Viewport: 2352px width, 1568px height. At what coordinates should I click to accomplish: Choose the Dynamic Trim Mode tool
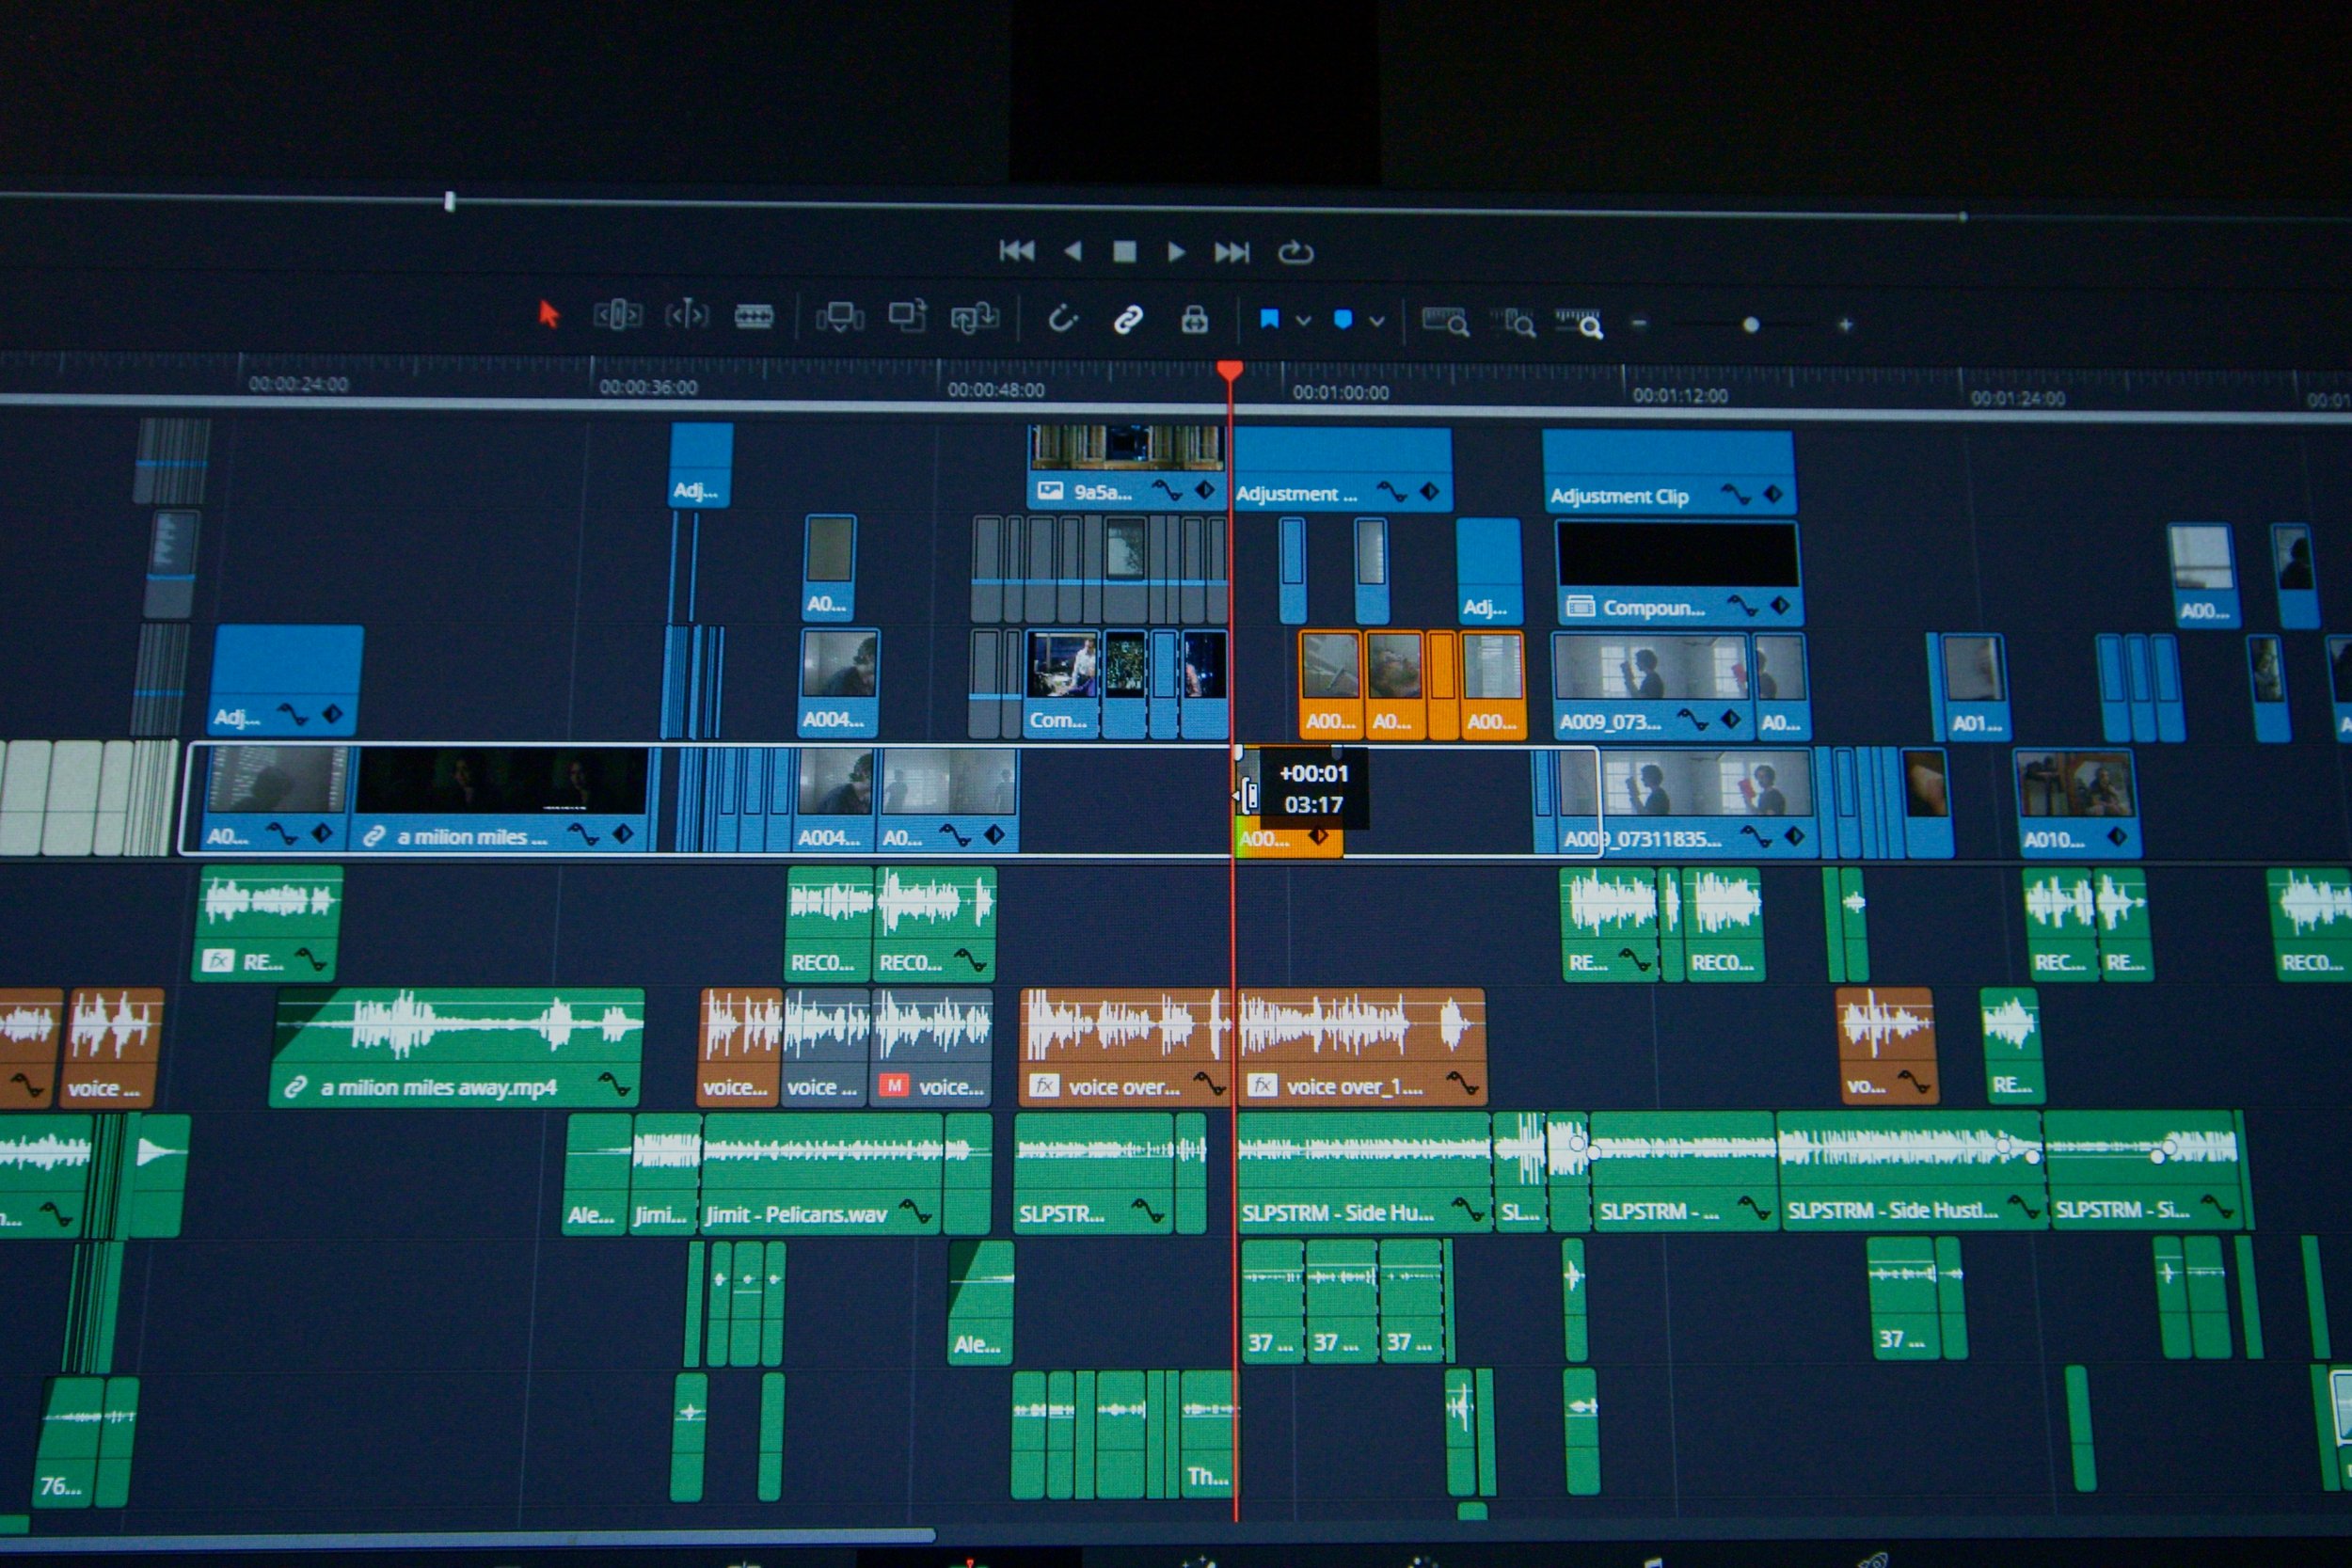[687, 317]
